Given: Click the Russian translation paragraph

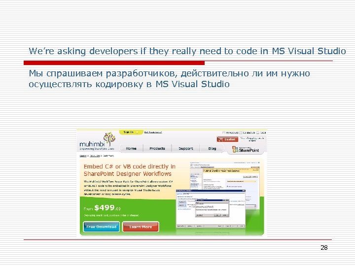Looking at the screenshot, I should pos(169,79).
